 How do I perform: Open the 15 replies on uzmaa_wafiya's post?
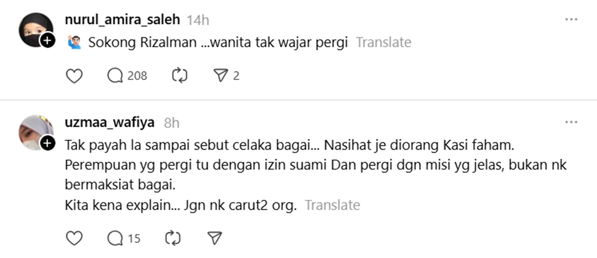[115, 239]
